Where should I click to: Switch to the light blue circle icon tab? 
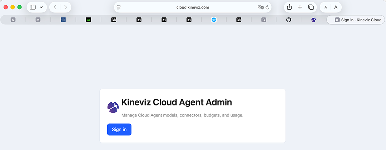[x=214, y=20]
